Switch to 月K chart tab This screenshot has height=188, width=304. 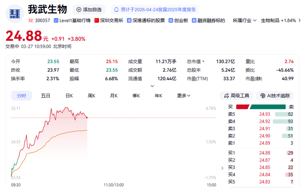[x=114, y=96]
